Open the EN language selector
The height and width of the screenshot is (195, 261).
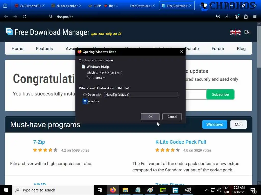pyautogui.click(x=247, y=32)
